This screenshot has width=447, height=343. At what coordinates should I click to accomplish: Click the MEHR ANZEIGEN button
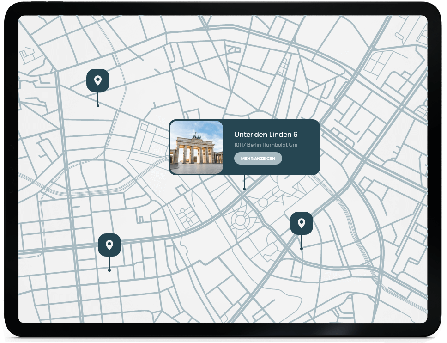258,159
